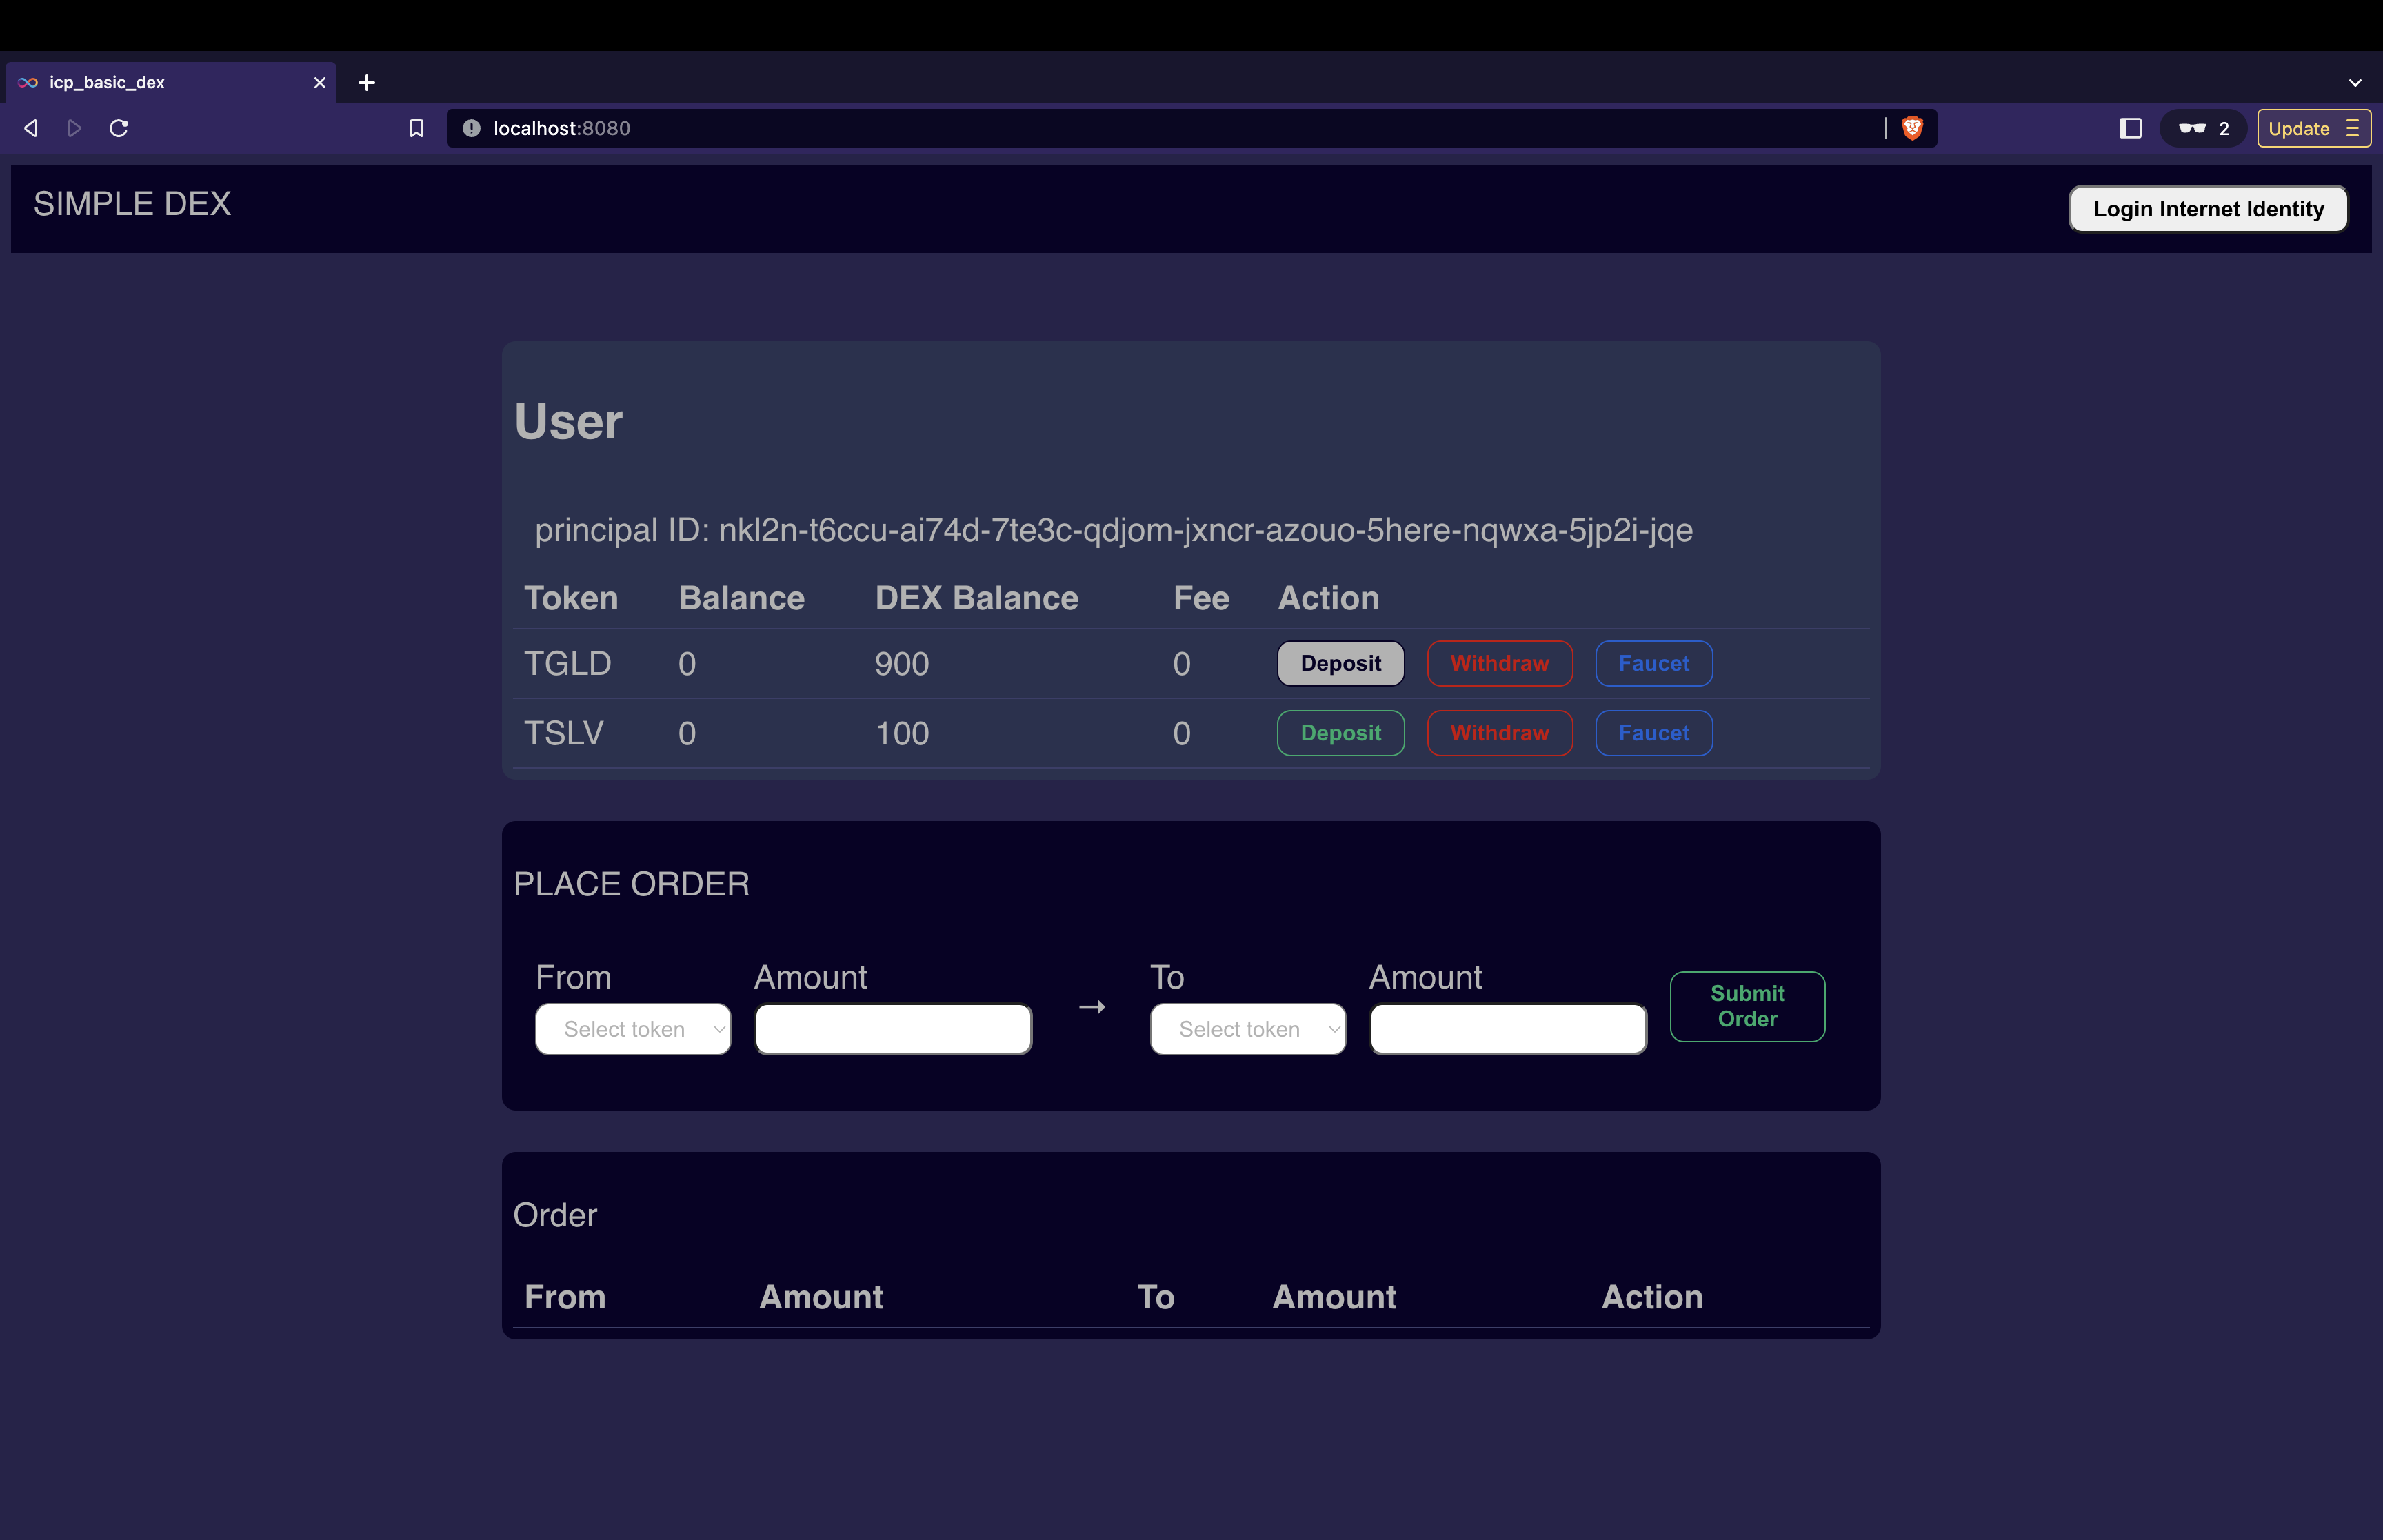Withdraw TGLD tokens
Screen dimensions: 2383x1540
(x=1499, y=664)
